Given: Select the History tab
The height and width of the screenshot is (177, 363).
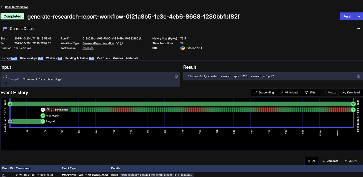Looking at the screenshot, I should point(9,58).
